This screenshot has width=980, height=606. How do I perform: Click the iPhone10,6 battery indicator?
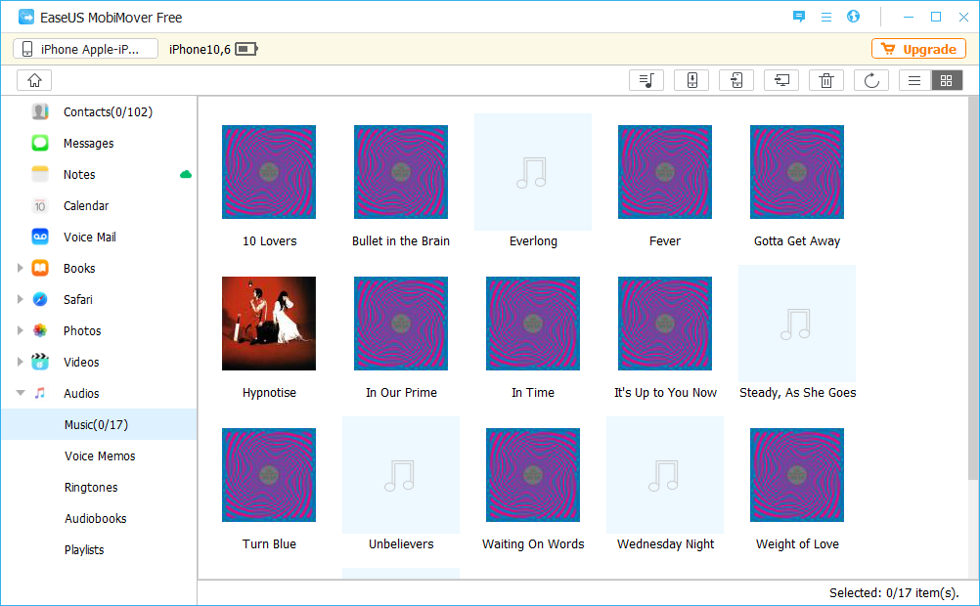pyautogui.click(x=246, y=49)
